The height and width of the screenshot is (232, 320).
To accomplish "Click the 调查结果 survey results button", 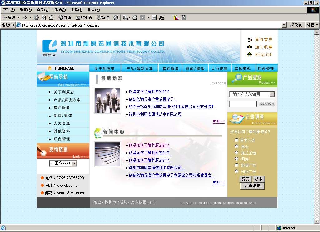I will click(252, 186).
